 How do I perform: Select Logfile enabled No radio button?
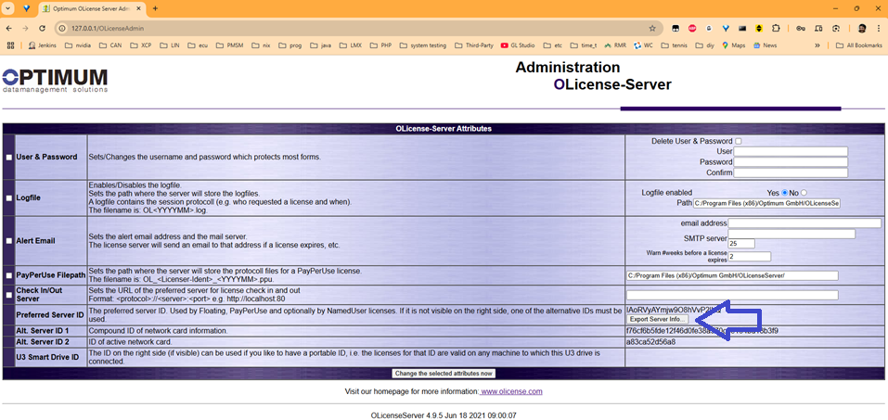(x=804, y=193)
